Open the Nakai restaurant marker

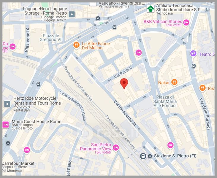[x=174, y=82]
